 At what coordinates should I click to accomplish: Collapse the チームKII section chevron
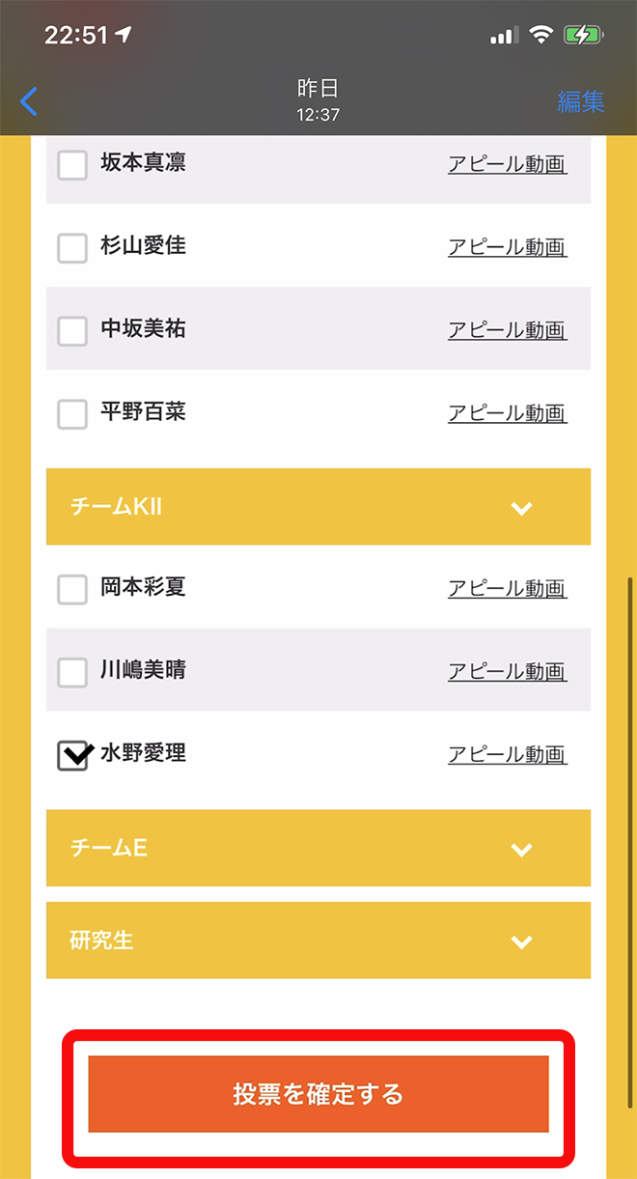coord(521,508)
